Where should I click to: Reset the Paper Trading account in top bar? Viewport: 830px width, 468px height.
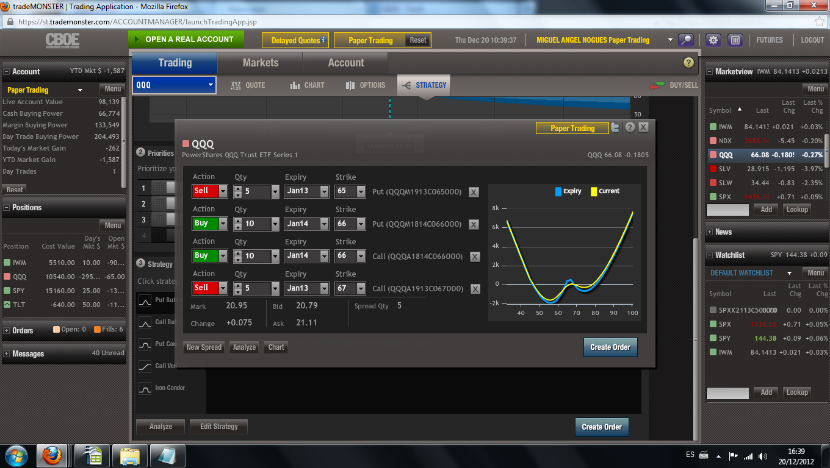pyautogui.click(x=418, y=40)
